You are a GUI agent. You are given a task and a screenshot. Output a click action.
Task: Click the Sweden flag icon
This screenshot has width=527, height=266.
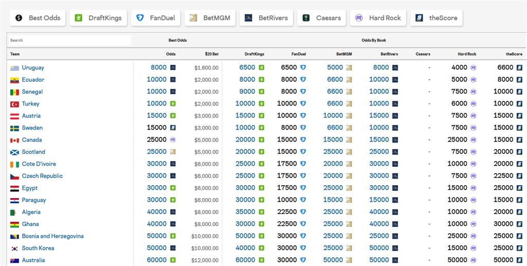[x=14, y=128]
